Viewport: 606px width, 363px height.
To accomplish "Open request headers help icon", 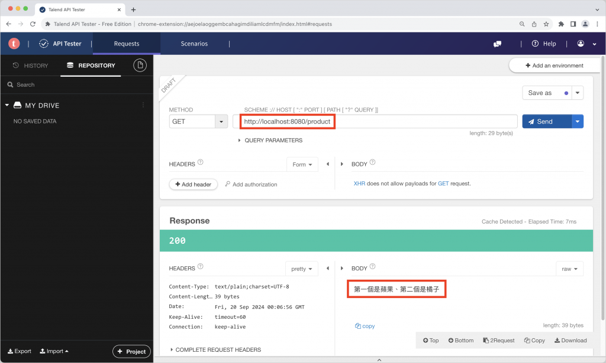I will click(200, 162).
